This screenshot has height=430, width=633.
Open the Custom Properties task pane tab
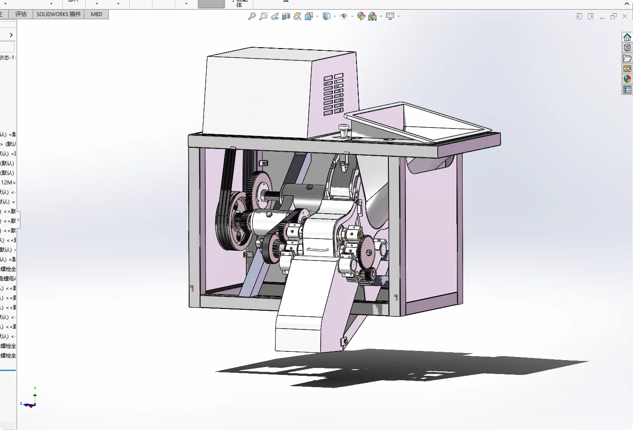[x=627, y=90]
